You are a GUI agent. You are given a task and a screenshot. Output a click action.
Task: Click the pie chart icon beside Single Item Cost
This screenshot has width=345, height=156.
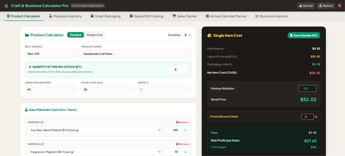click(x=209, y=36)
